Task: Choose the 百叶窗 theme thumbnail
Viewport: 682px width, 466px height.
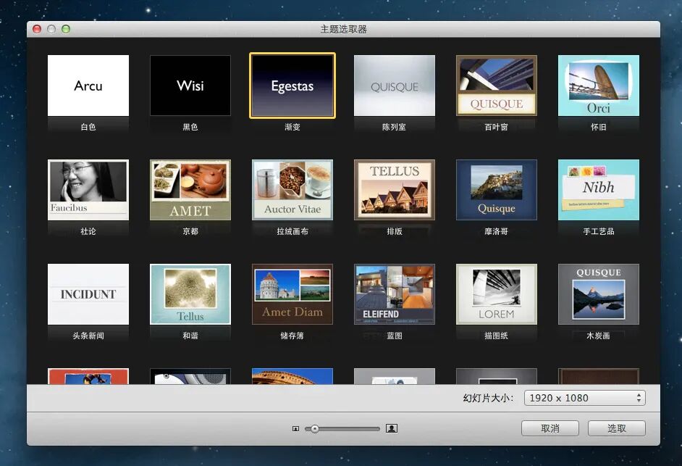Action: coord(496,86)
